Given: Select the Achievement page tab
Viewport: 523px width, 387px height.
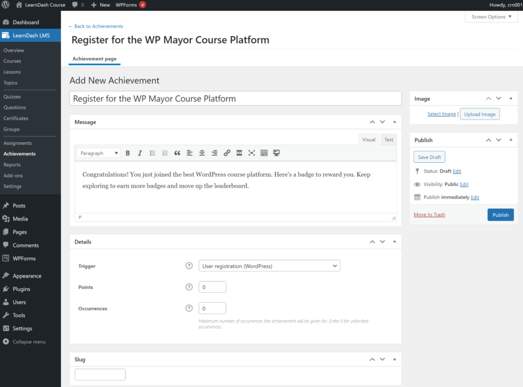Looking at the screenshot, I should (x=95, y=59).
